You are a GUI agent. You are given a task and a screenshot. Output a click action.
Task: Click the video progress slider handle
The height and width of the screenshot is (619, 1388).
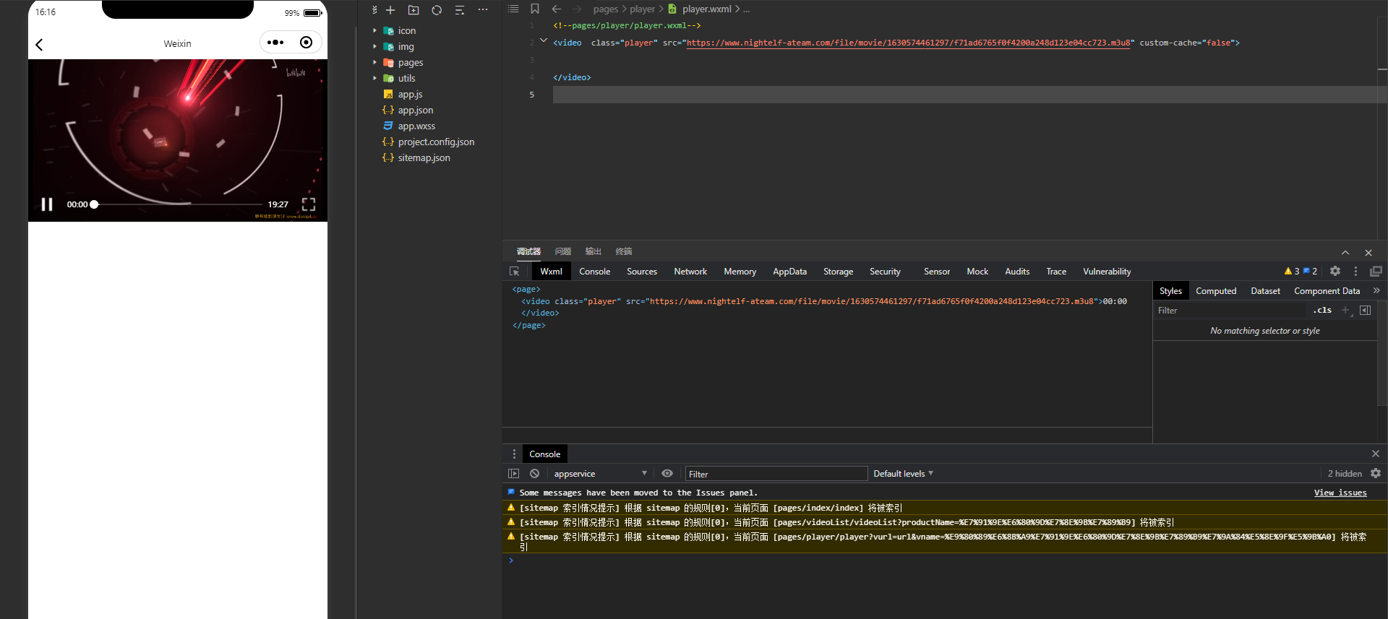pyautogui.click(x=94, y=204)
